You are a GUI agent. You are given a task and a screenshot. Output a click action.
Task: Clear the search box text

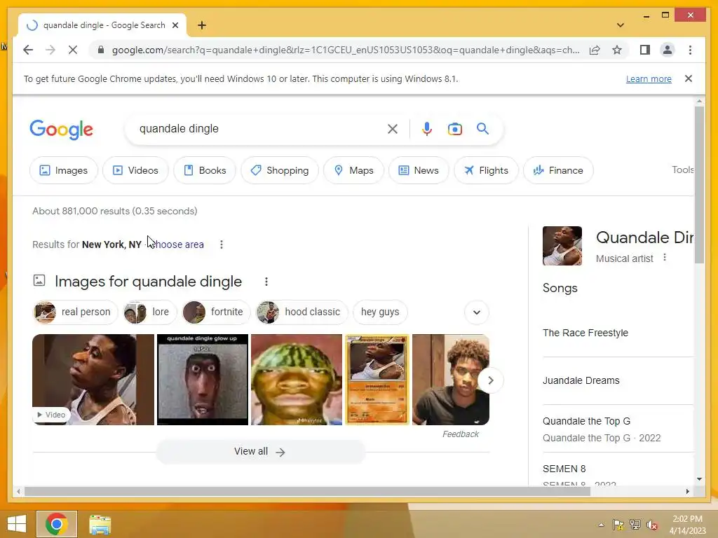(393, 129)
